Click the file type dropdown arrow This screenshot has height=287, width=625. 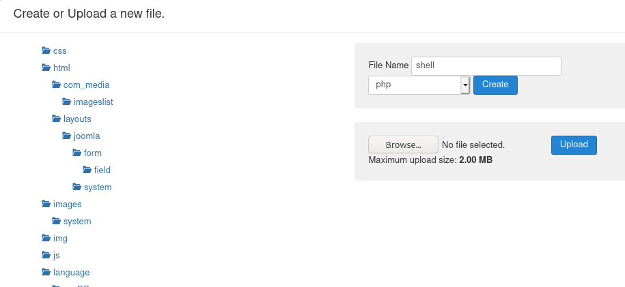tap(465, 85)
